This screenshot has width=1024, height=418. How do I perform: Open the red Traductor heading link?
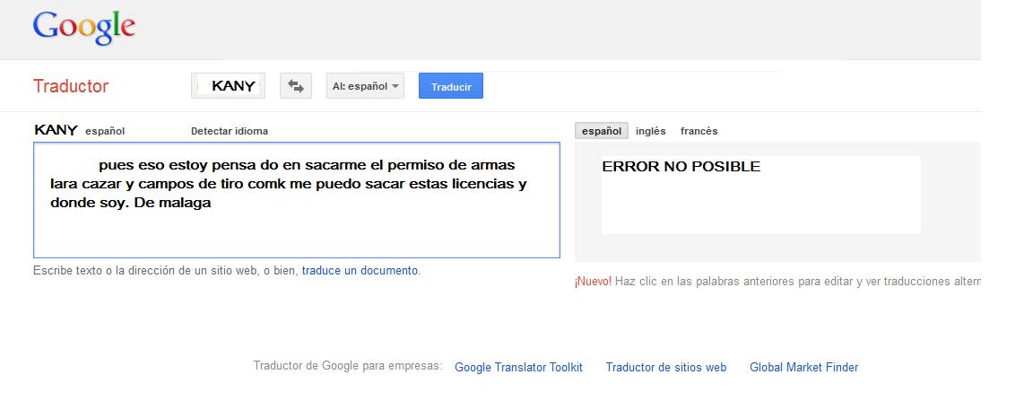70,86
